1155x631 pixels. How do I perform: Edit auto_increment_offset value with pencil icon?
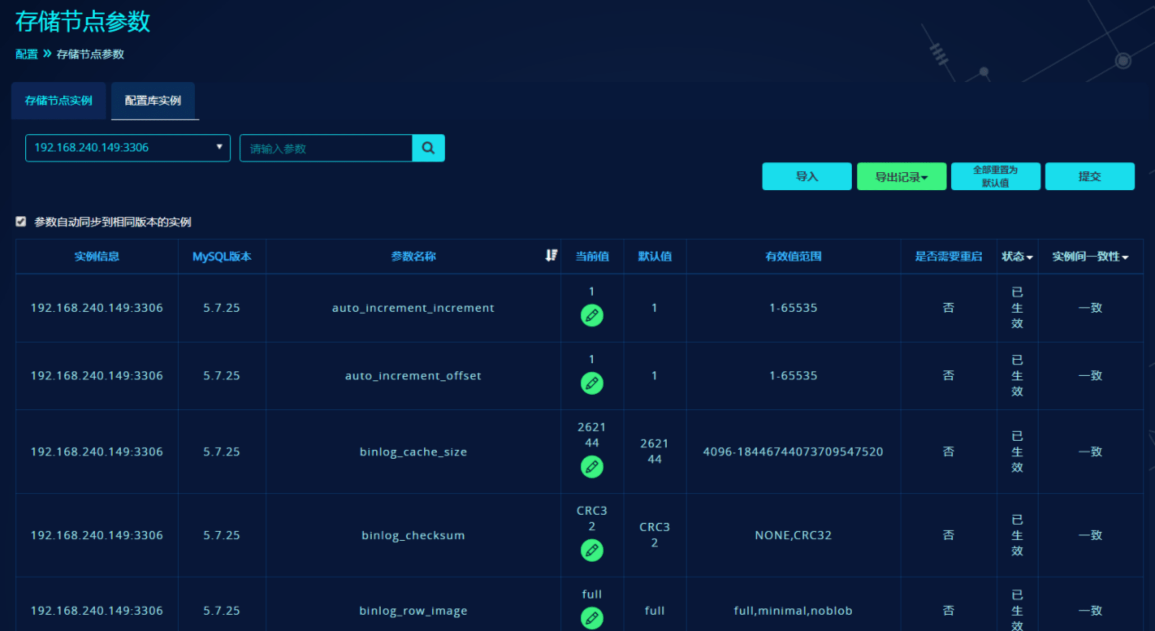(591, 383)
